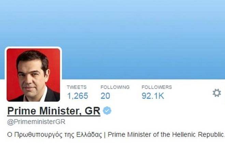Click the Prime Minister, GR display name
Viewport: 225px width, 146px height.
pos(54,111)
